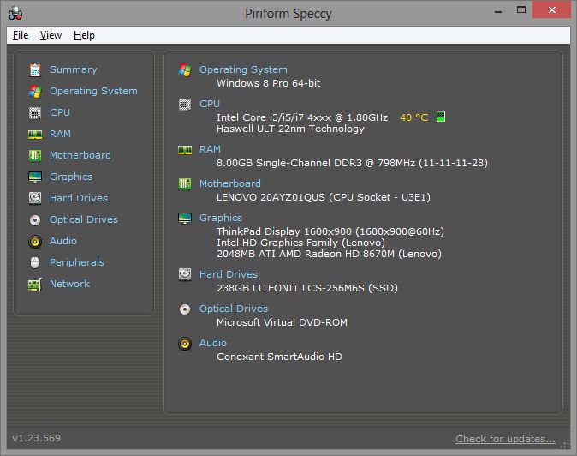Click the Hard Drives disk icon in sidebar
The width and height of the screenshot is (577, 456).
tap(35, 198)
